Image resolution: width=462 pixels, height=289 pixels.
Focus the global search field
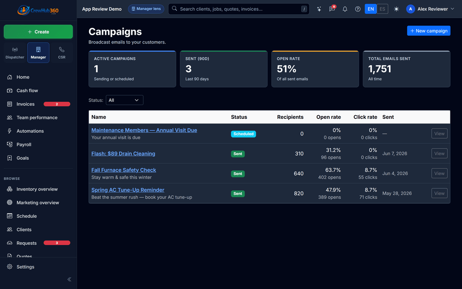coord(239,9)
